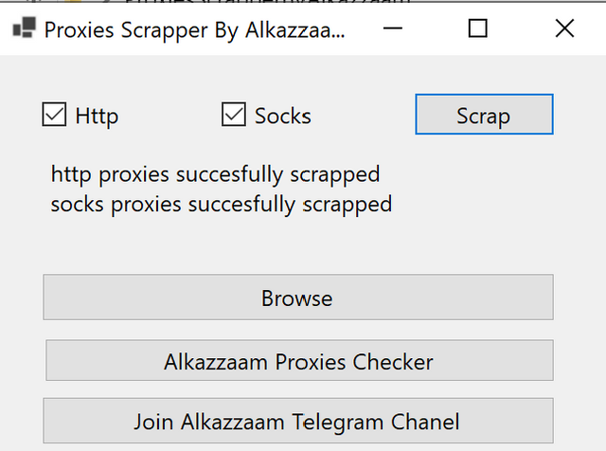This screenshot has height=451, width=606.
Task: Click the empty title bar space before minimize
Action: pyautogui.click(x=363, y=28)
